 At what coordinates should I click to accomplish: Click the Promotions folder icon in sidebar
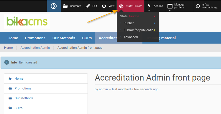(10, 88)
